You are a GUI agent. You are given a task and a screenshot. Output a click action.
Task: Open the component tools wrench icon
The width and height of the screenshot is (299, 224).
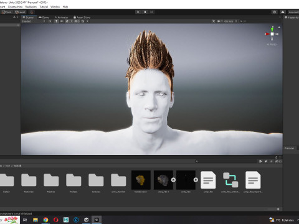(x=214, y=21)
